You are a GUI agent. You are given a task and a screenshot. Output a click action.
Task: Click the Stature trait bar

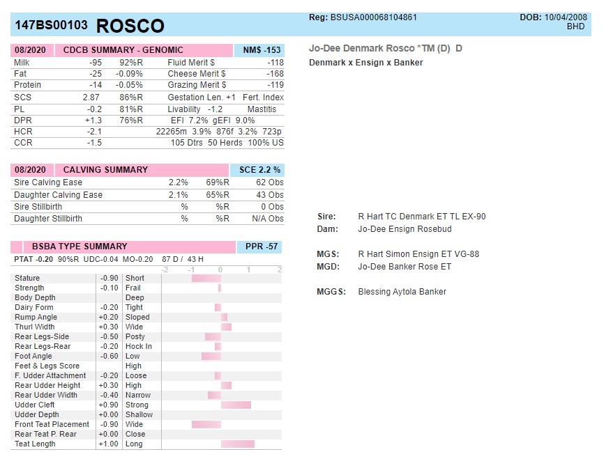pos(206,278)
